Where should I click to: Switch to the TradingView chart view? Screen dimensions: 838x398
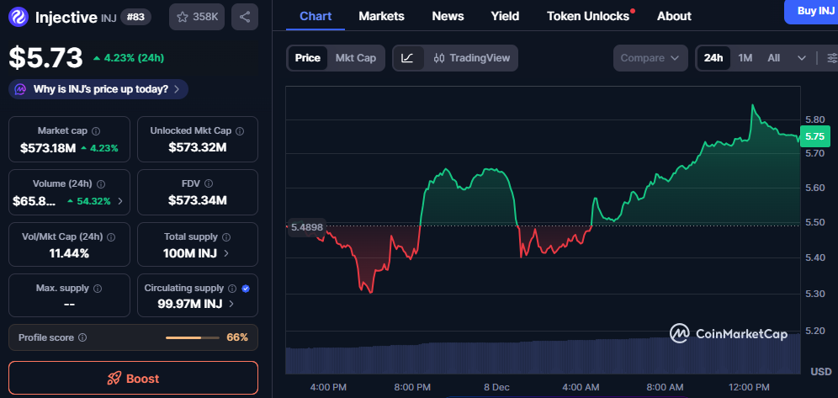[x=471, y=58]
